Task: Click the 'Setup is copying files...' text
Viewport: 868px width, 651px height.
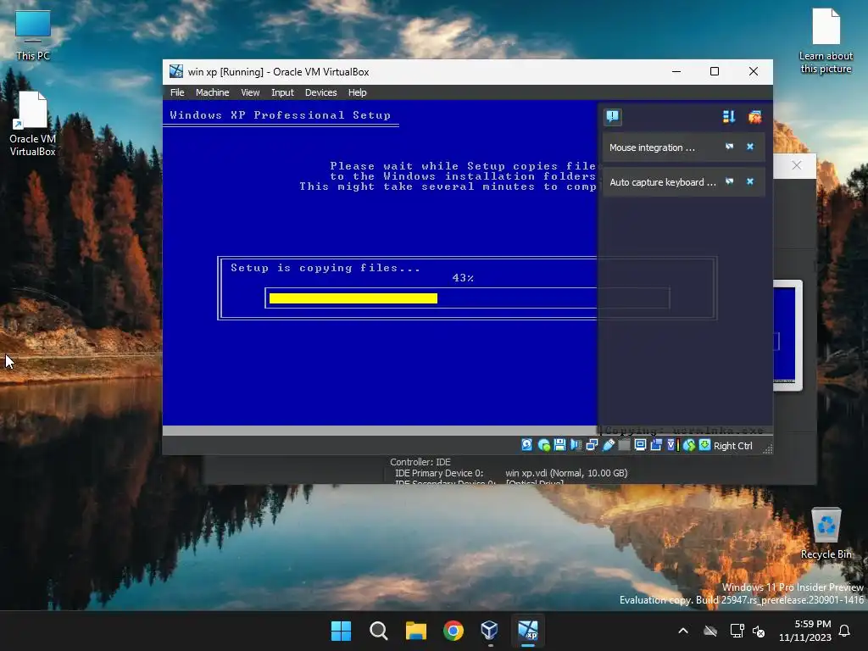Action: click(325, 268)
